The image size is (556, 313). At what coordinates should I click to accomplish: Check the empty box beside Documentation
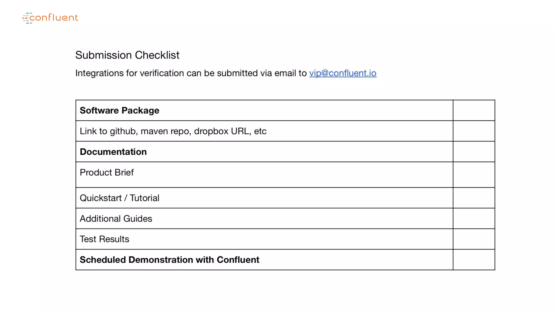[474, 152]
